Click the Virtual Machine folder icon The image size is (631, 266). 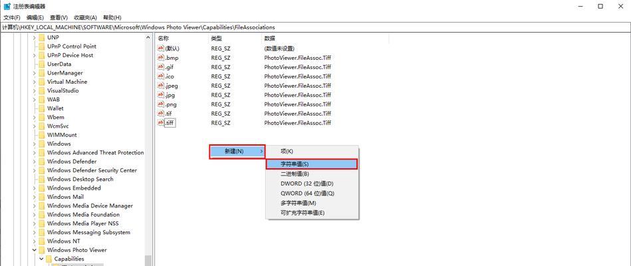(x=41, y=82)
